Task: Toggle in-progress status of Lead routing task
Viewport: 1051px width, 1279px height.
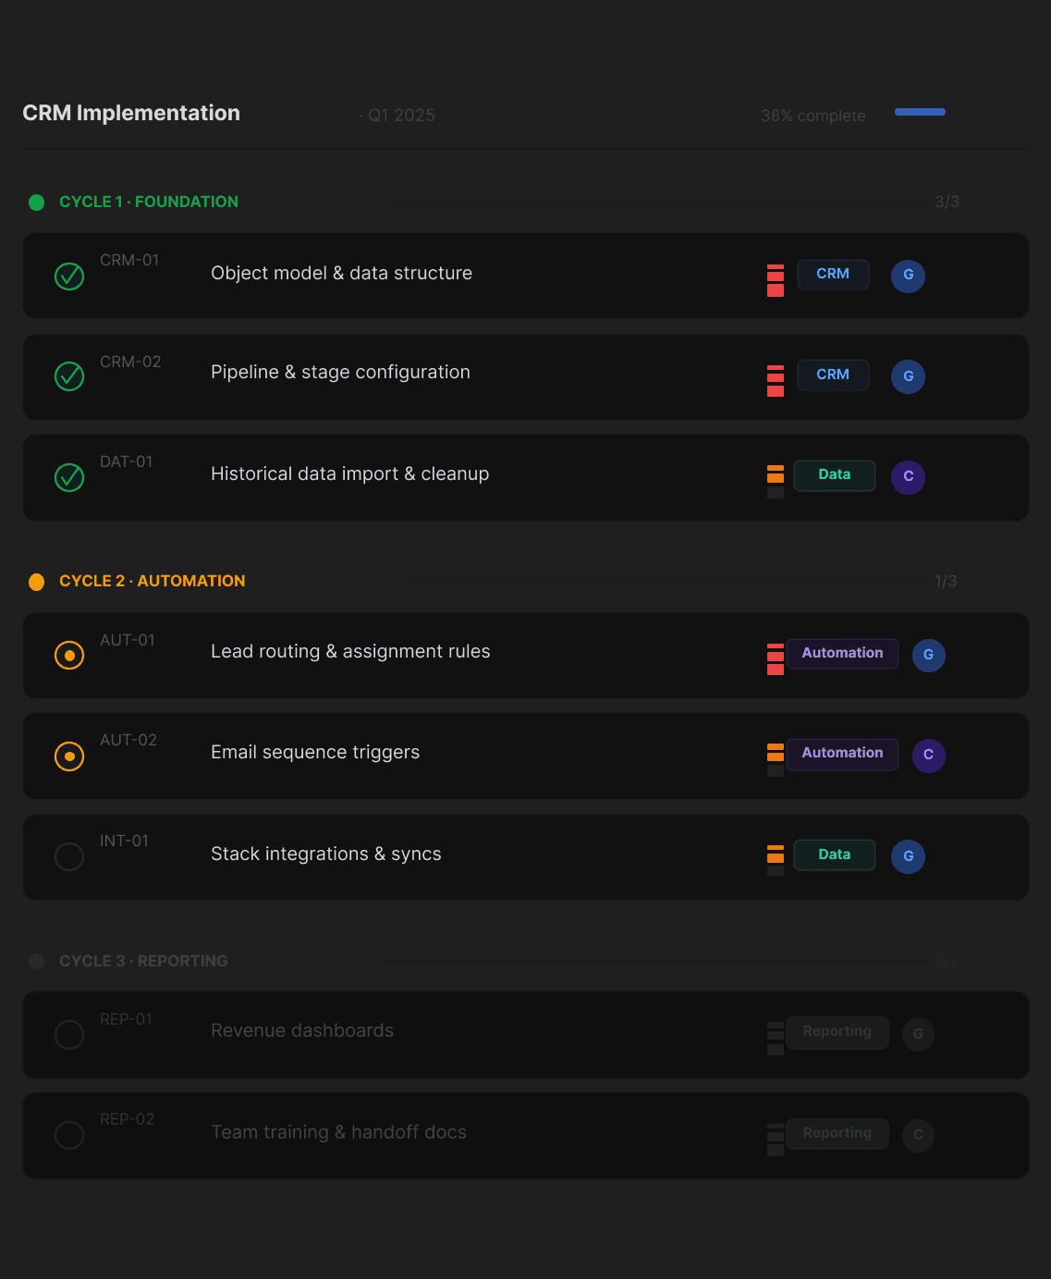Action: click(x=69, y=655)
